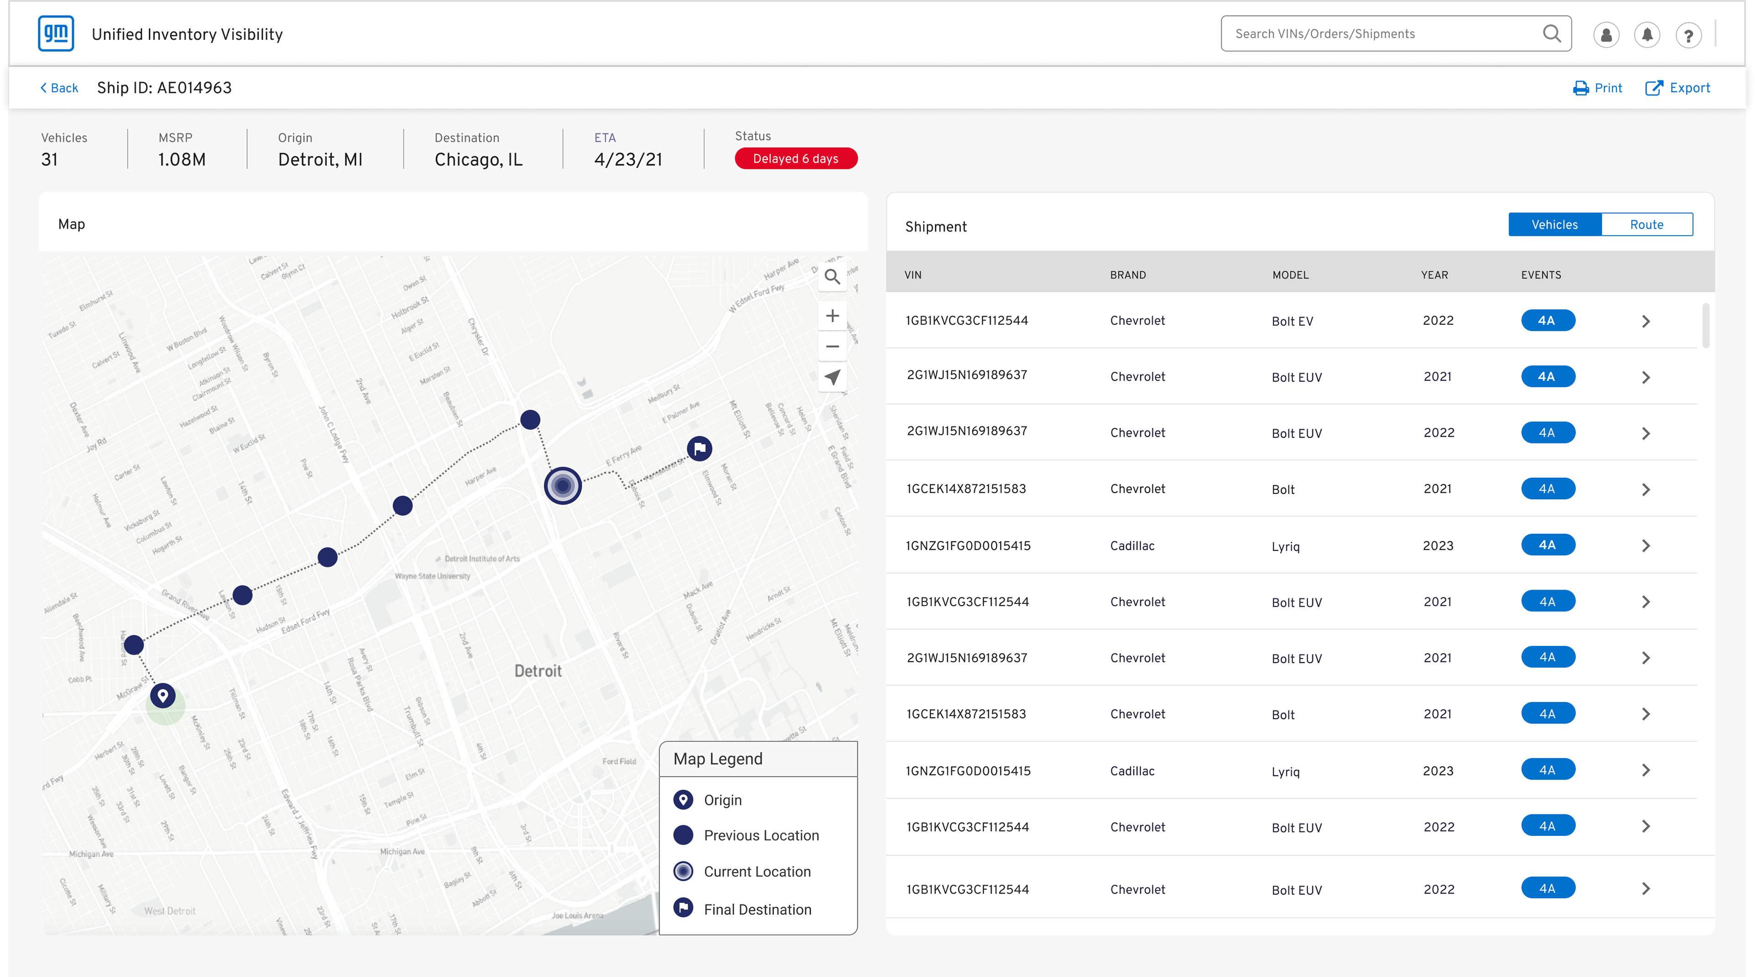This screenshot has width=1755, height=977.
Task: Focus the Search VINs/Orders/Shipments field
Action: click(1396, 33)
